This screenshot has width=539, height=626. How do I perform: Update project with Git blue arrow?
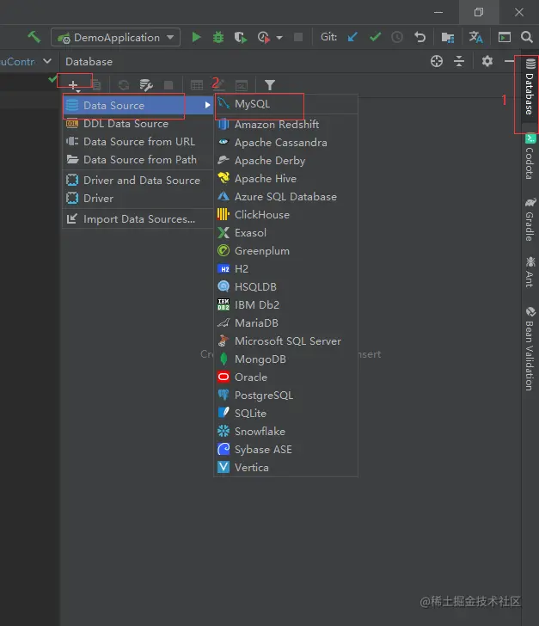(352, 37)
